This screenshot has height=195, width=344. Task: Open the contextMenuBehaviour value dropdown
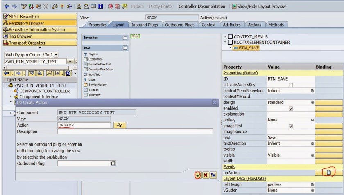312,90
